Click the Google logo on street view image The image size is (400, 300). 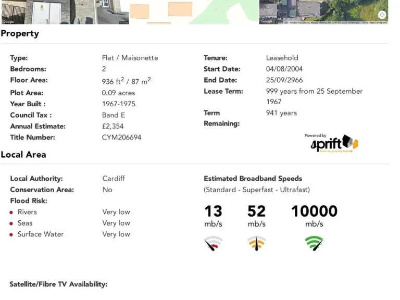click(x=8, y=22)
